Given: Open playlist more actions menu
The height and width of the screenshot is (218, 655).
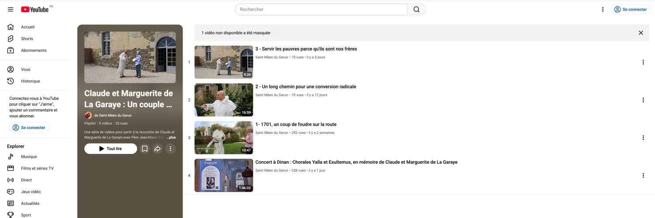Looking at the screenshot, I should coord(170,149).
